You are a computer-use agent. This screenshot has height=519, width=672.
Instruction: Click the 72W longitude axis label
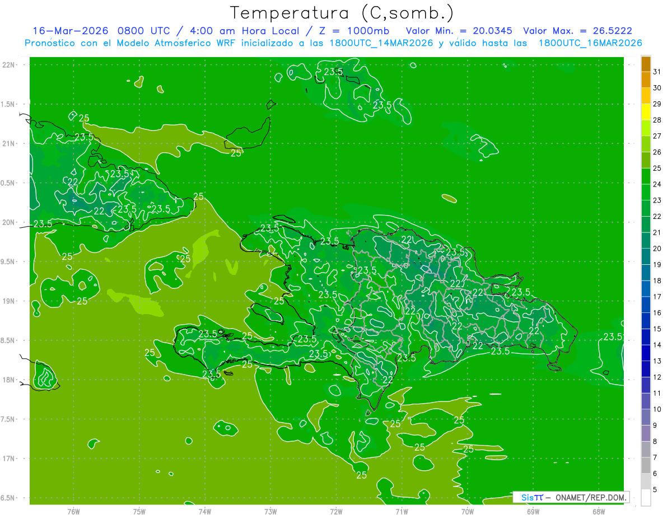pos(336,511)
